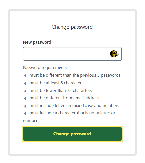145x163 pixels.
Task: Click the New password field label
Action: (37, 42)
